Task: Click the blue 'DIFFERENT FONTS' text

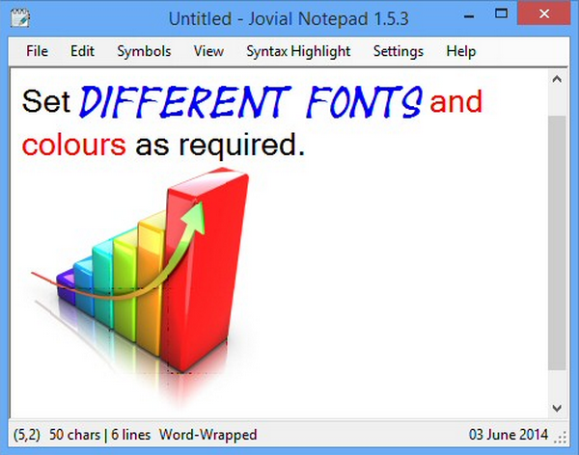Action: tap(251, 102)
